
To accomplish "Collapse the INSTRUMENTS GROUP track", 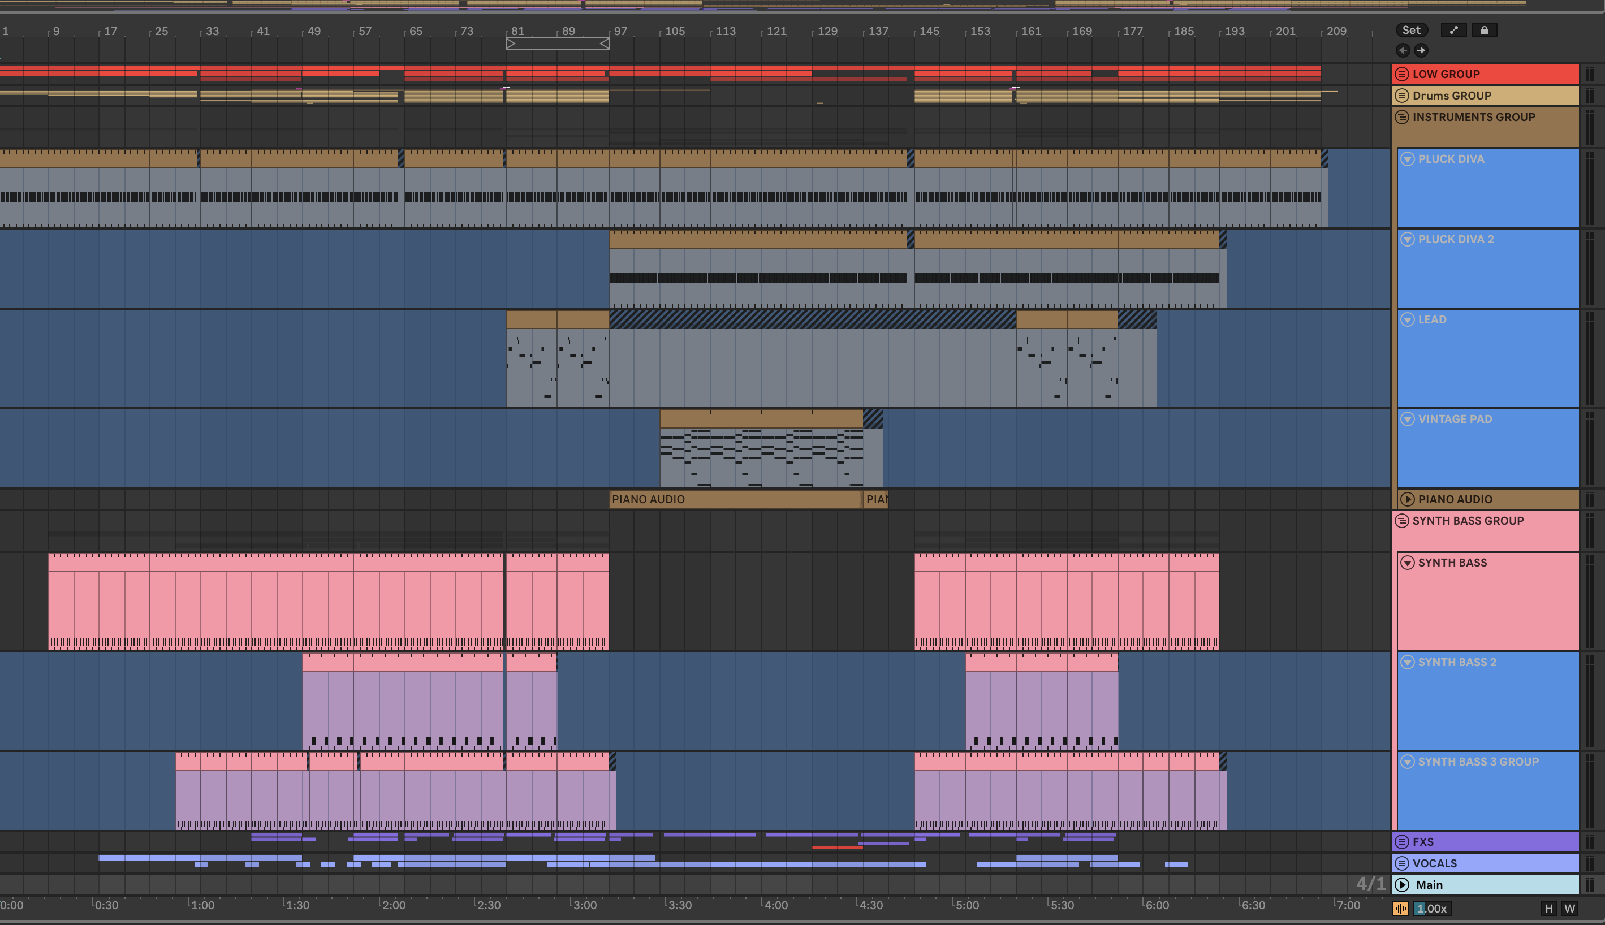I will tap(1401, 118).
